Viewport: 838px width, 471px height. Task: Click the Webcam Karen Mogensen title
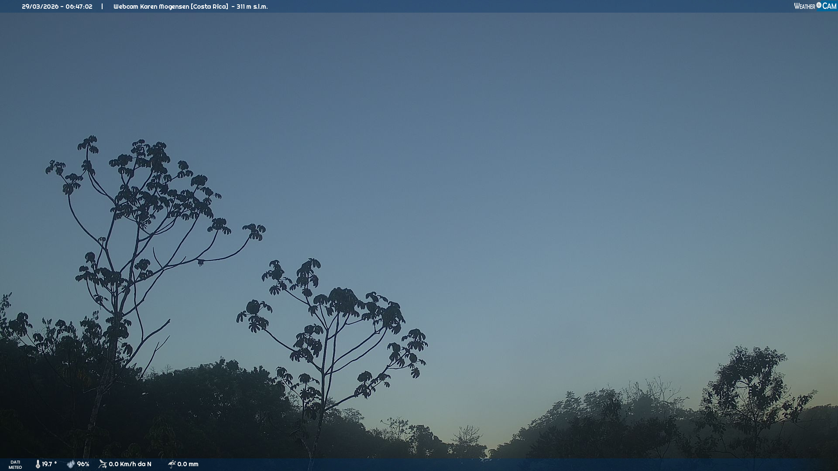pyautogui.click(x=151, y=7)
